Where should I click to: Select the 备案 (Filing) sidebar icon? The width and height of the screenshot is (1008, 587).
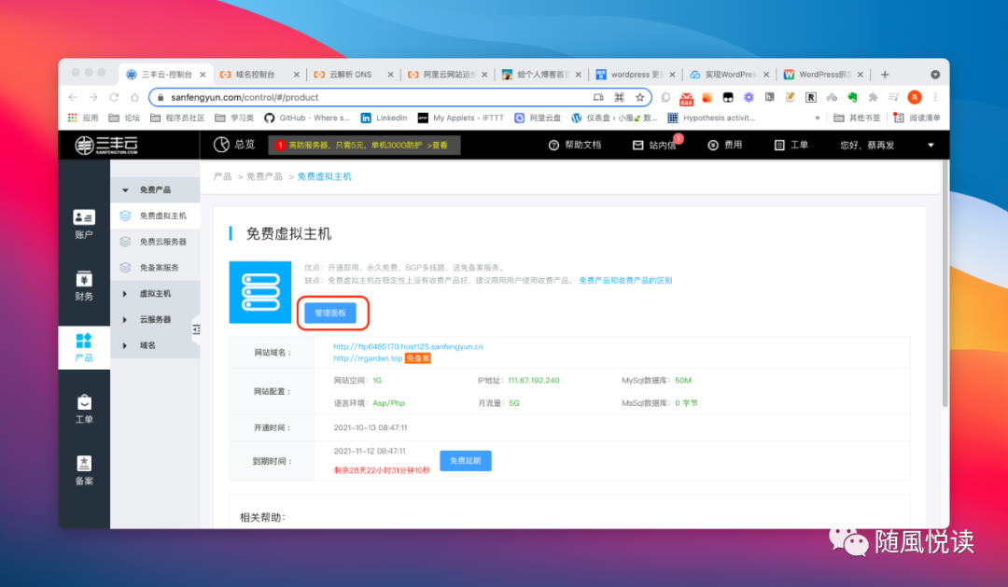[84, 471]
